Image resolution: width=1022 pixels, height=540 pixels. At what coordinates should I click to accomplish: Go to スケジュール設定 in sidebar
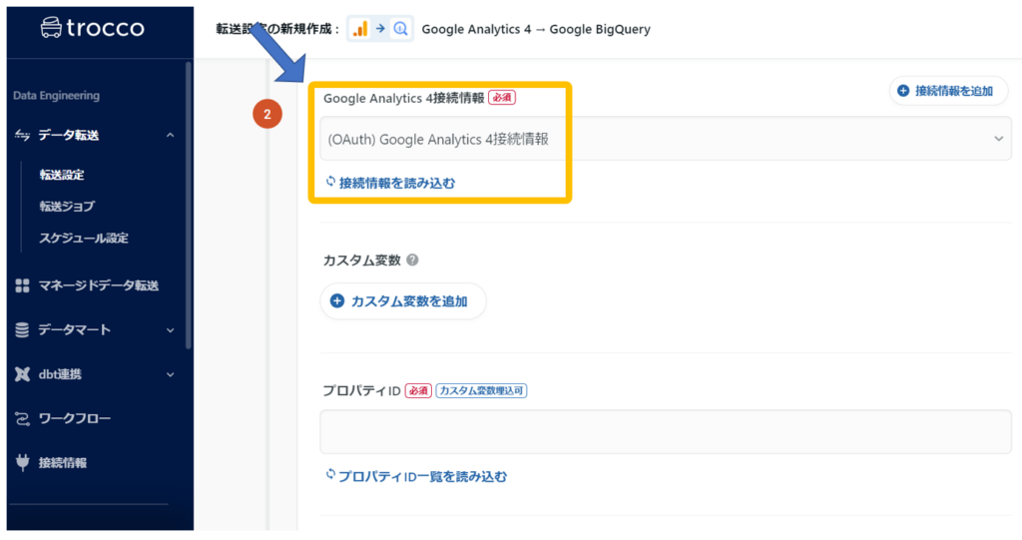click(83, 239)
